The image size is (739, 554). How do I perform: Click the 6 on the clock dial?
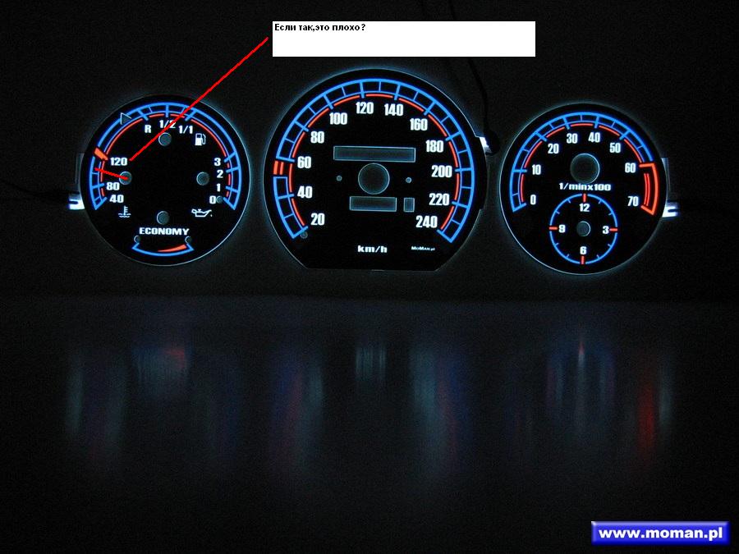(x=584, y=250)
